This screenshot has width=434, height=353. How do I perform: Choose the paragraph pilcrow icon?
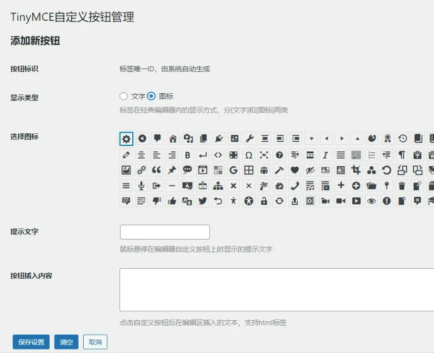coord(402,155)
